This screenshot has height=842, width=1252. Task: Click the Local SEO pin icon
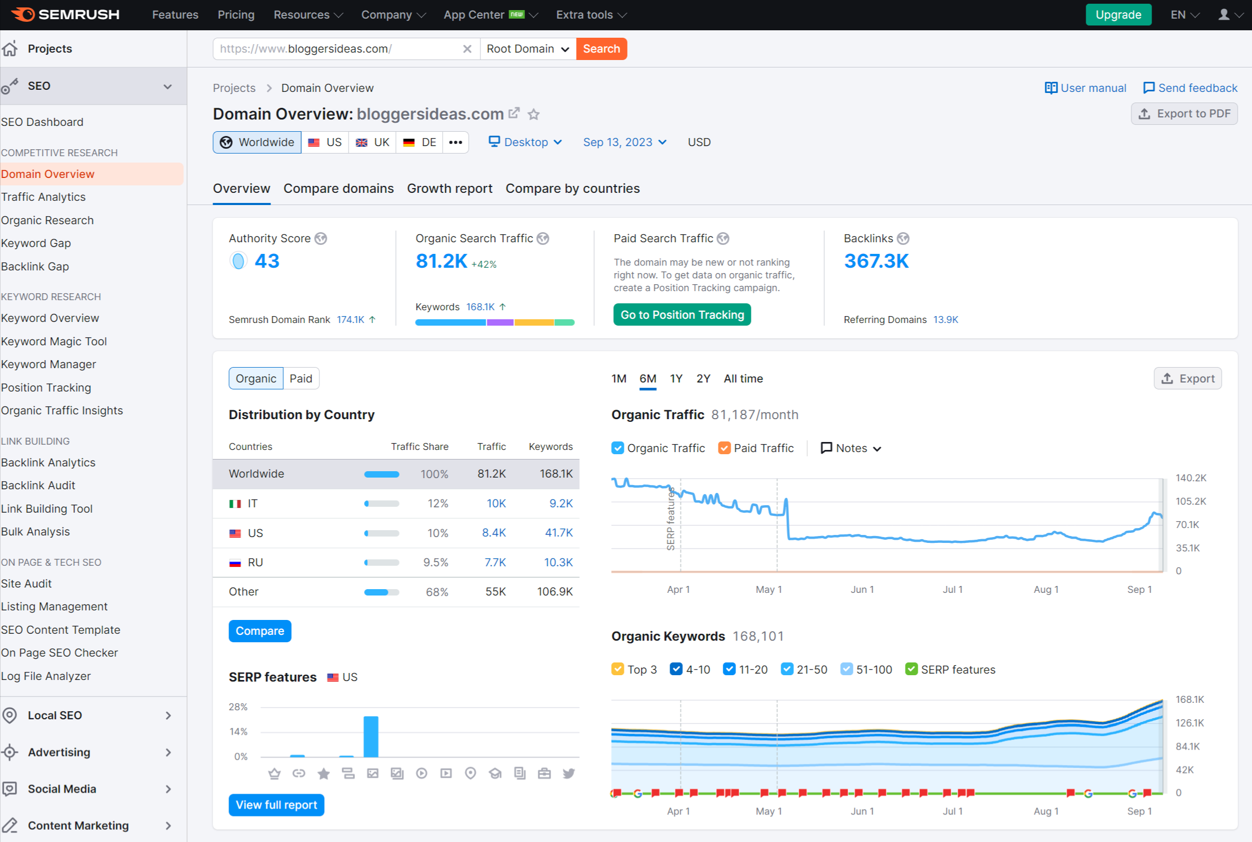coord(10,715)
